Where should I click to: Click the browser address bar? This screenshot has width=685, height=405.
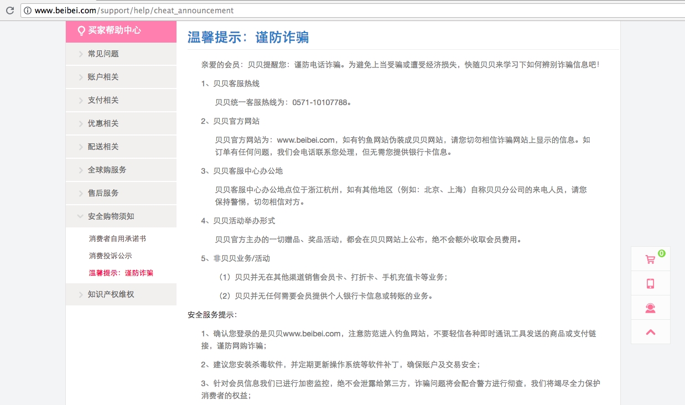(166, 10)
